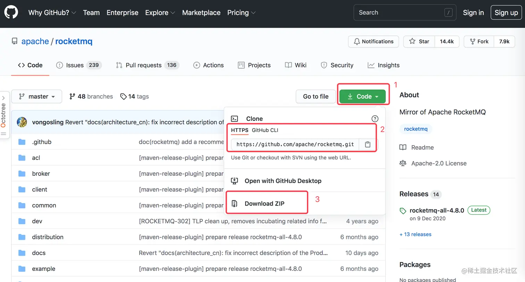Open the dev folder icon
The width and height of the screenshot is (525, 282).
point(22,221)
